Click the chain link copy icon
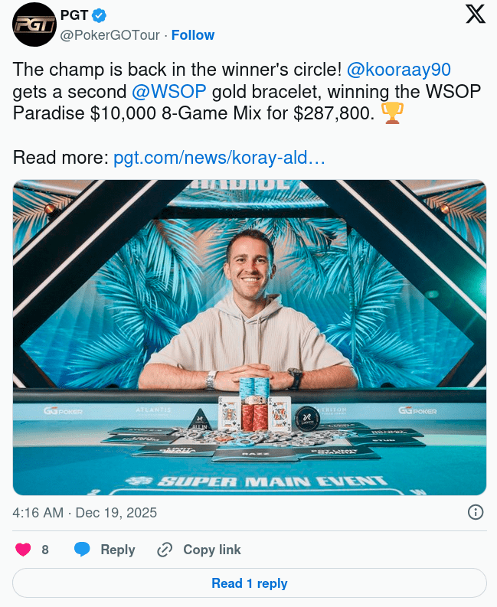 pos(164,550)
